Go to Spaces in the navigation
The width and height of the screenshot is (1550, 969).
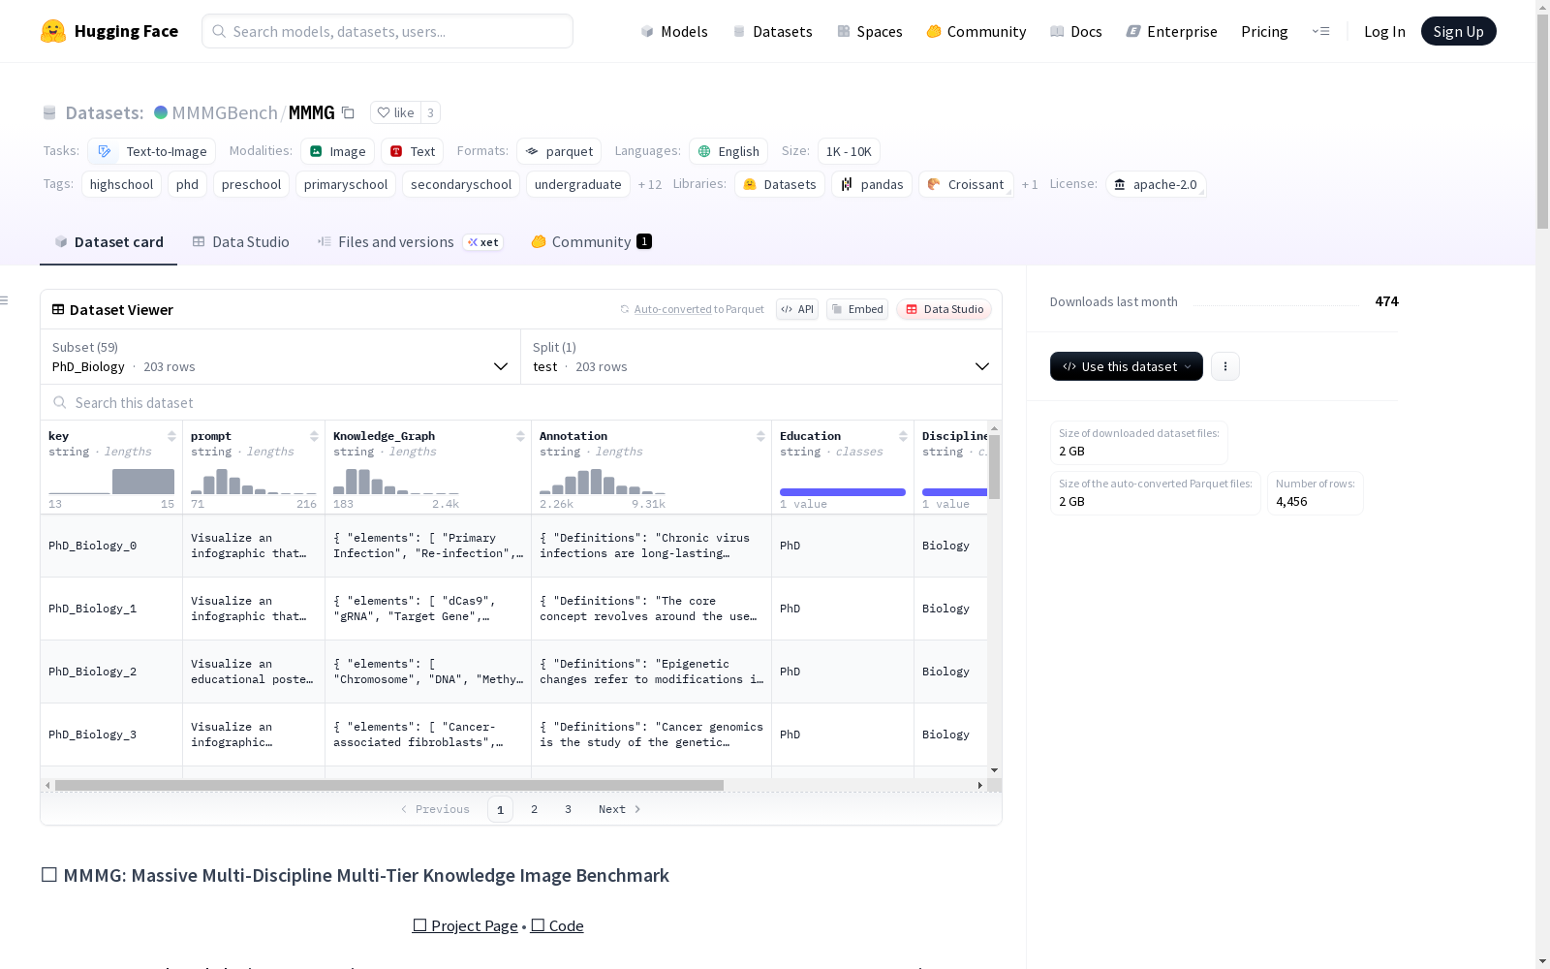point(870,31)
